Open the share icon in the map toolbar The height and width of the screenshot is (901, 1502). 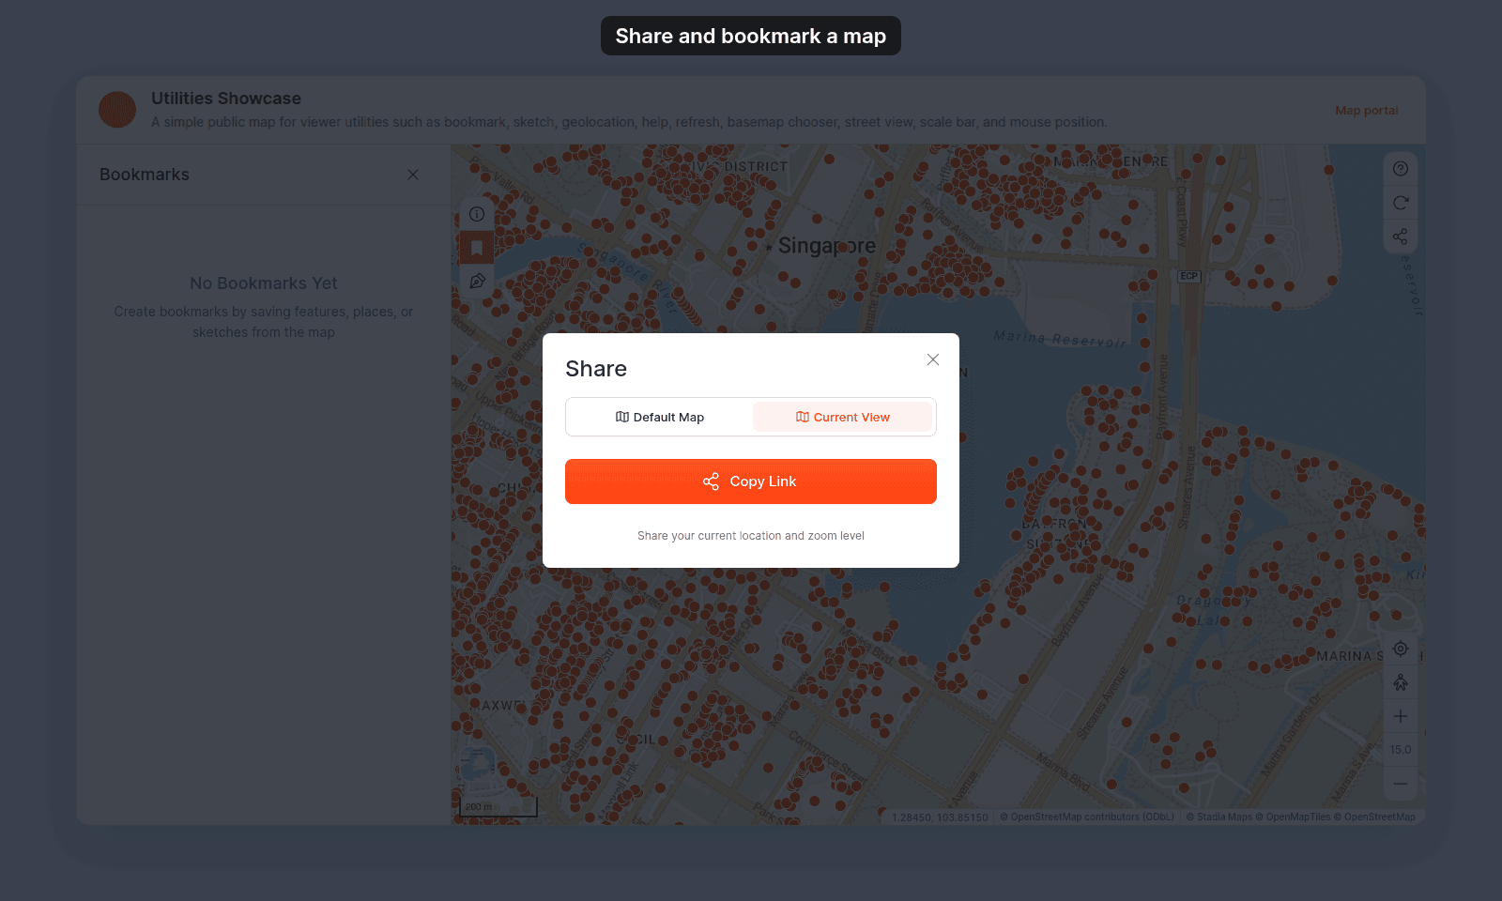tap(1401, 237)
